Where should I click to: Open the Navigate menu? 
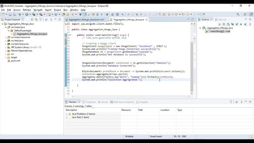click(x=38, y=10)
